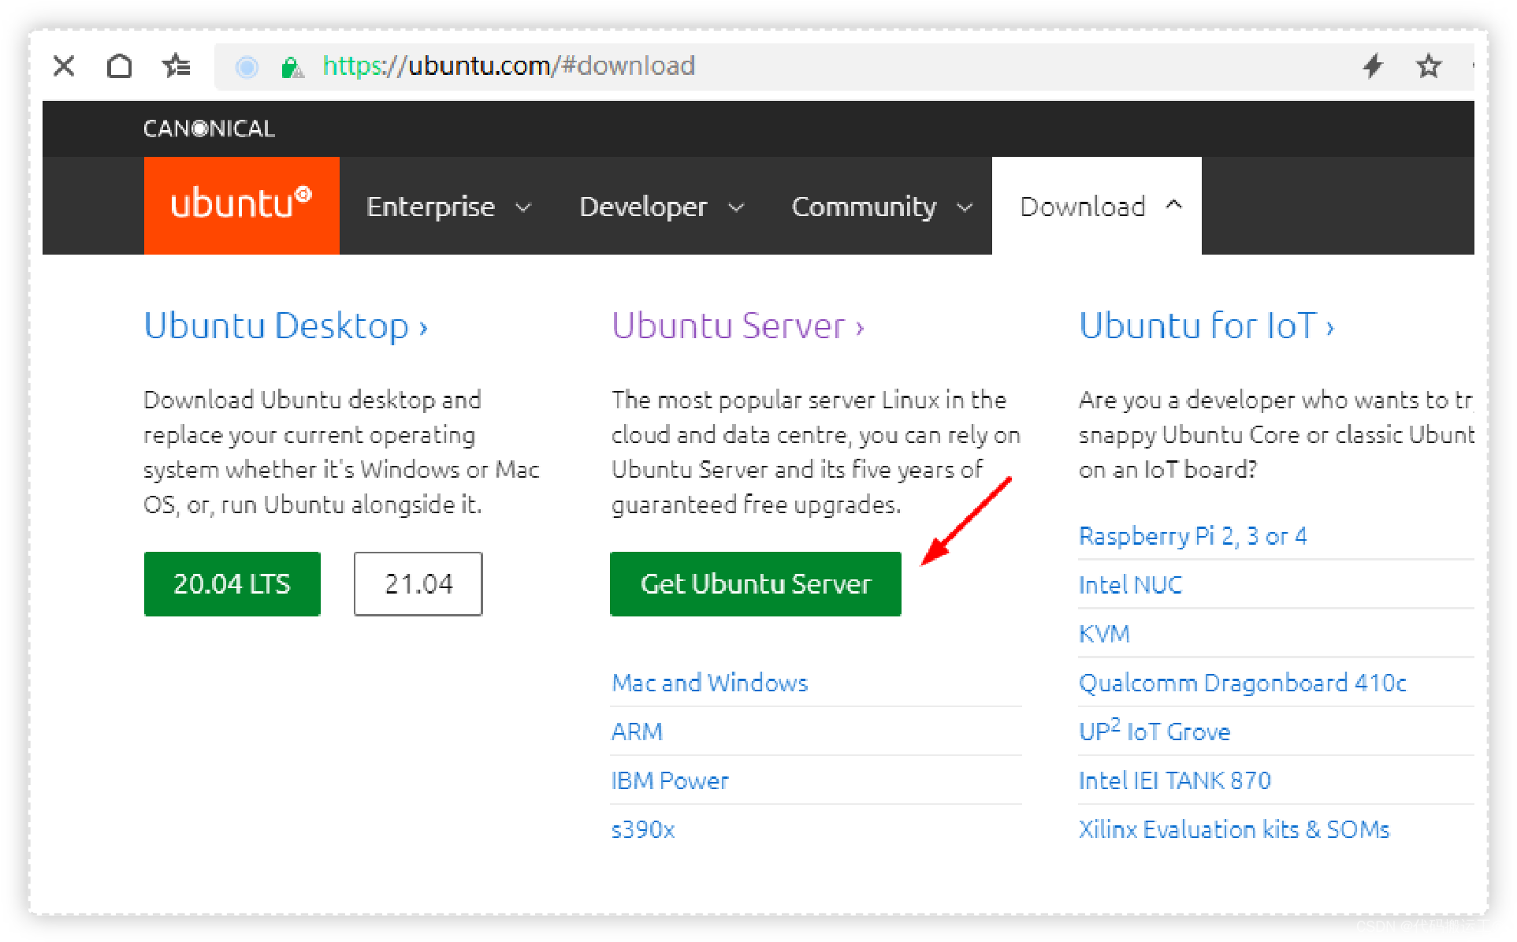Select the 21.04 desktop version button
Viewport: 1517px width, 942px height.
tap(418, 584)
